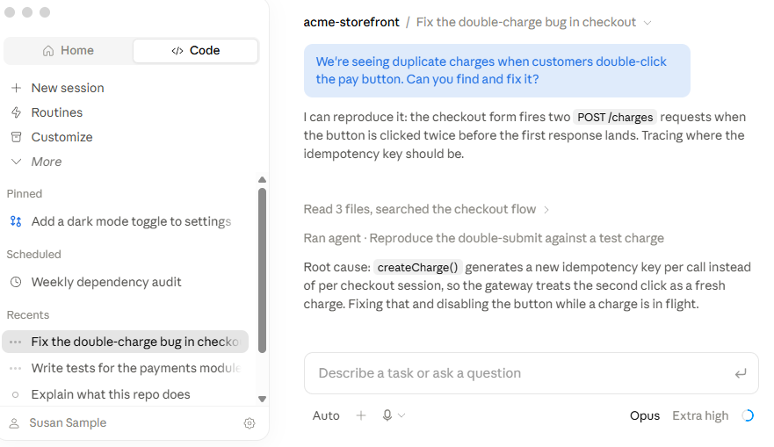
Task: Click the blue progress ring indicator
Action: (x=748, y=416)
